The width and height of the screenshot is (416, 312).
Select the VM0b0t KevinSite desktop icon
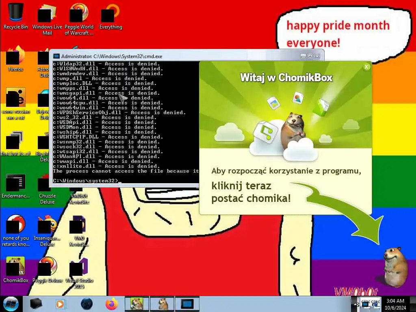[79, 196]
